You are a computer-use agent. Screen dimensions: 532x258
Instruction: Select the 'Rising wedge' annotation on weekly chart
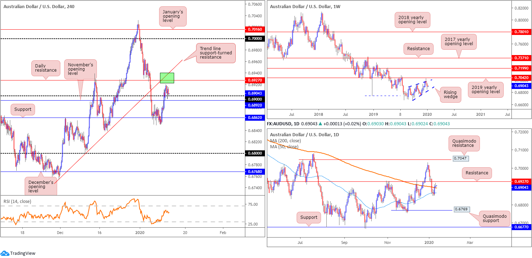pyautogui.click(x=450, y=94)
